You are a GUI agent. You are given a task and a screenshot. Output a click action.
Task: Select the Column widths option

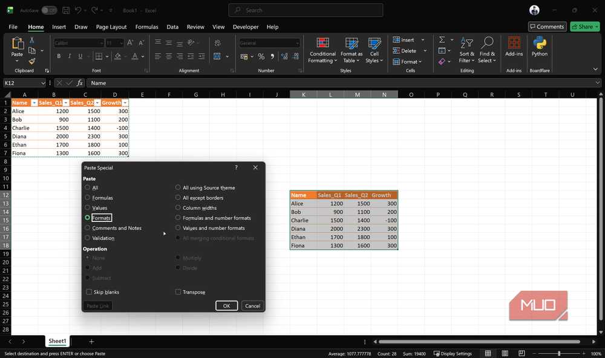click(178, 207)
